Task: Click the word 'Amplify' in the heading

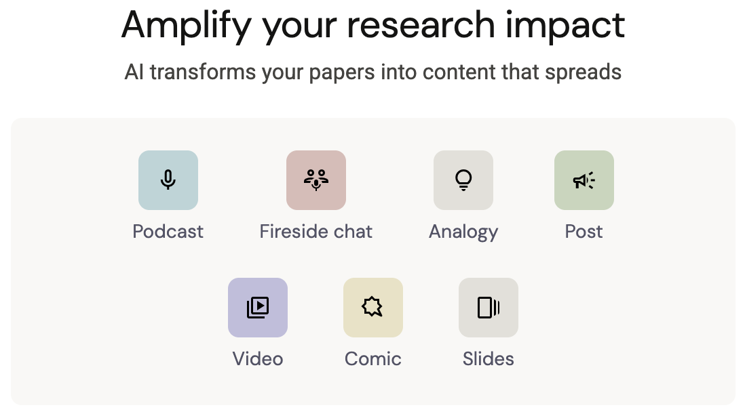Action: tap(185, 26)
